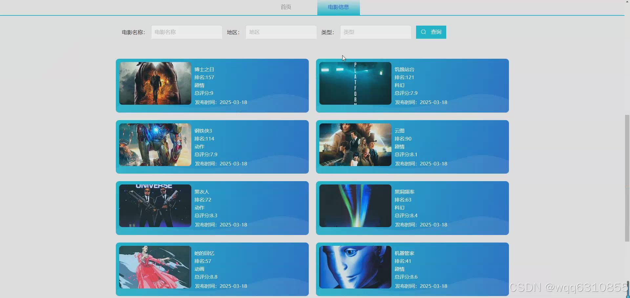Open the 她的回忆 movie poster
630x298 pixels.
[x=155, y=267]
